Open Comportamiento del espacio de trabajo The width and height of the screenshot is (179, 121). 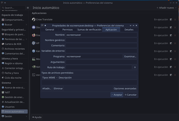click(x=14, y=20)
